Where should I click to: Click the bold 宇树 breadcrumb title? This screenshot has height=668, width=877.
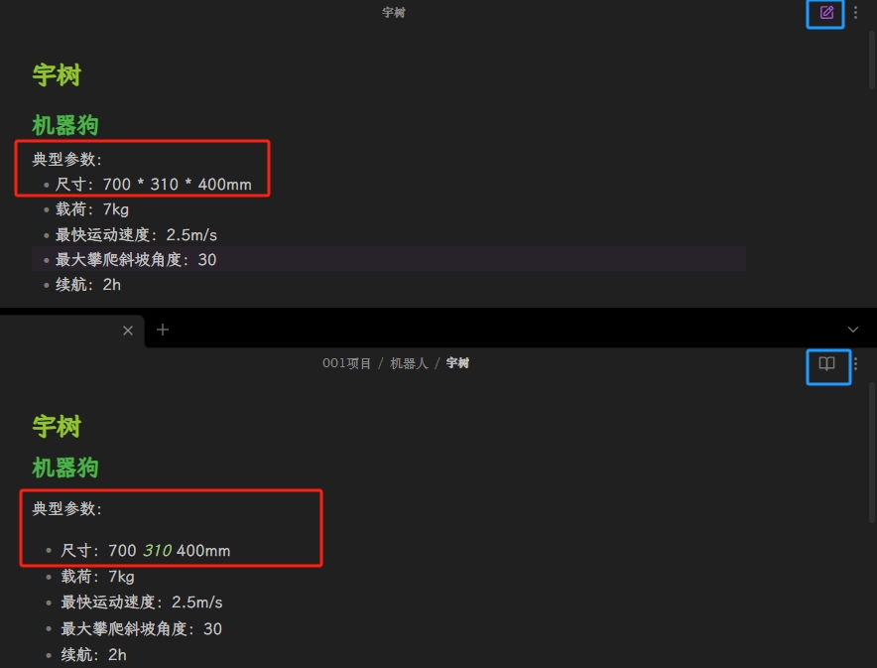pos(457,363)
